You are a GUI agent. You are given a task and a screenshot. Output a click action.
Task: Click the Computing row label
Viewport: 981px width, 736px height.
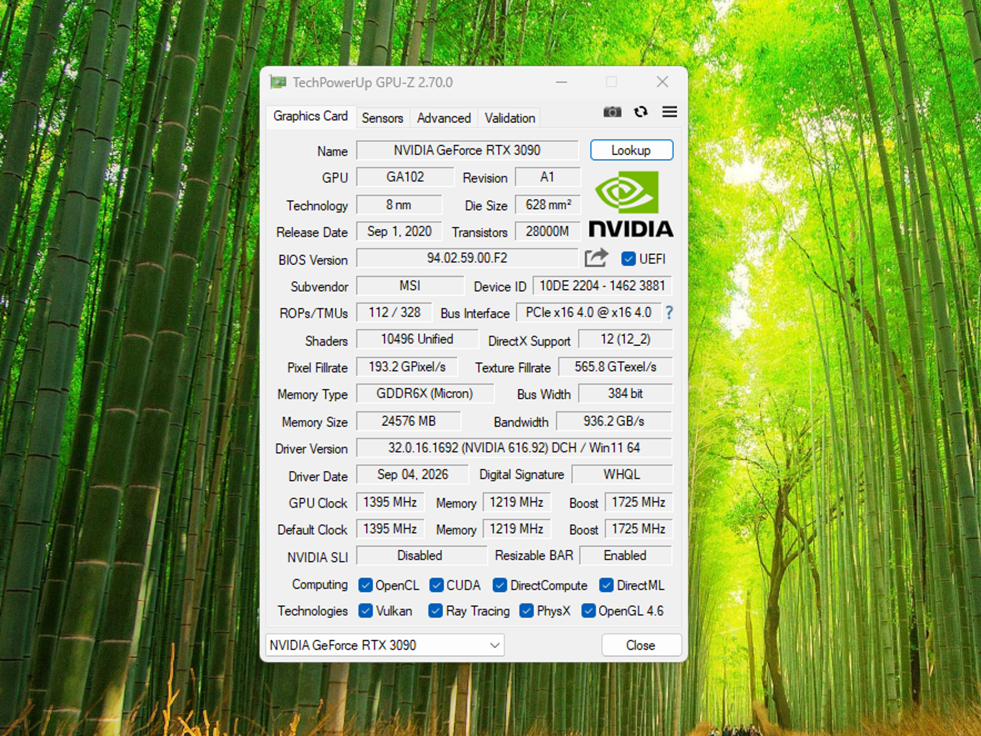point(320,585)
